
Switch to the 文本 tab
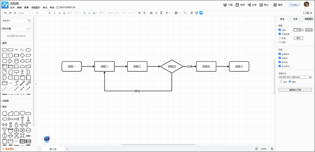pos(295,19)
